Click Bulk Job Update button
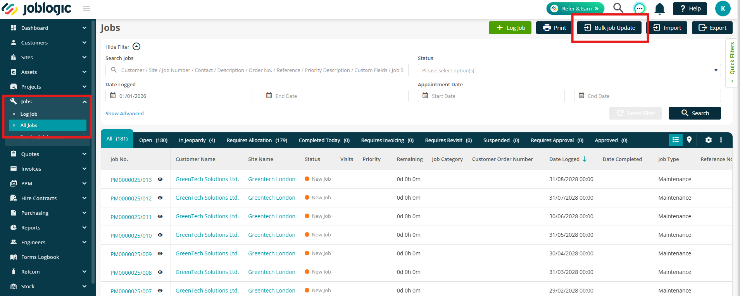The width and height of the screenshot is (740, 296). point(609,28)
